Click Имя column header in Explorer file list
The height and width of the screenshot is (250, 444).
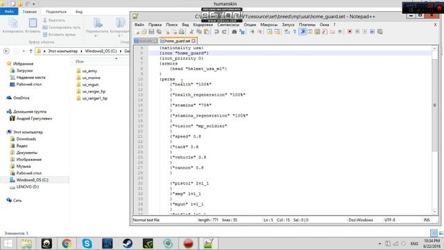pyautogui.click(x=80, y=61)
